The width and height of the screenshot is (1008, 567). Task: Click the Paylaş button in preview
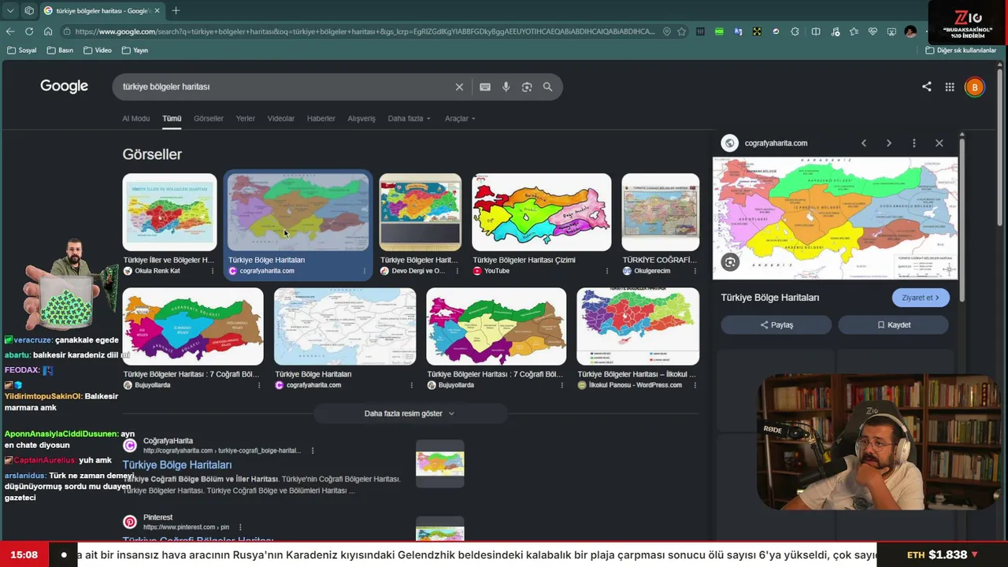(776, 324)
